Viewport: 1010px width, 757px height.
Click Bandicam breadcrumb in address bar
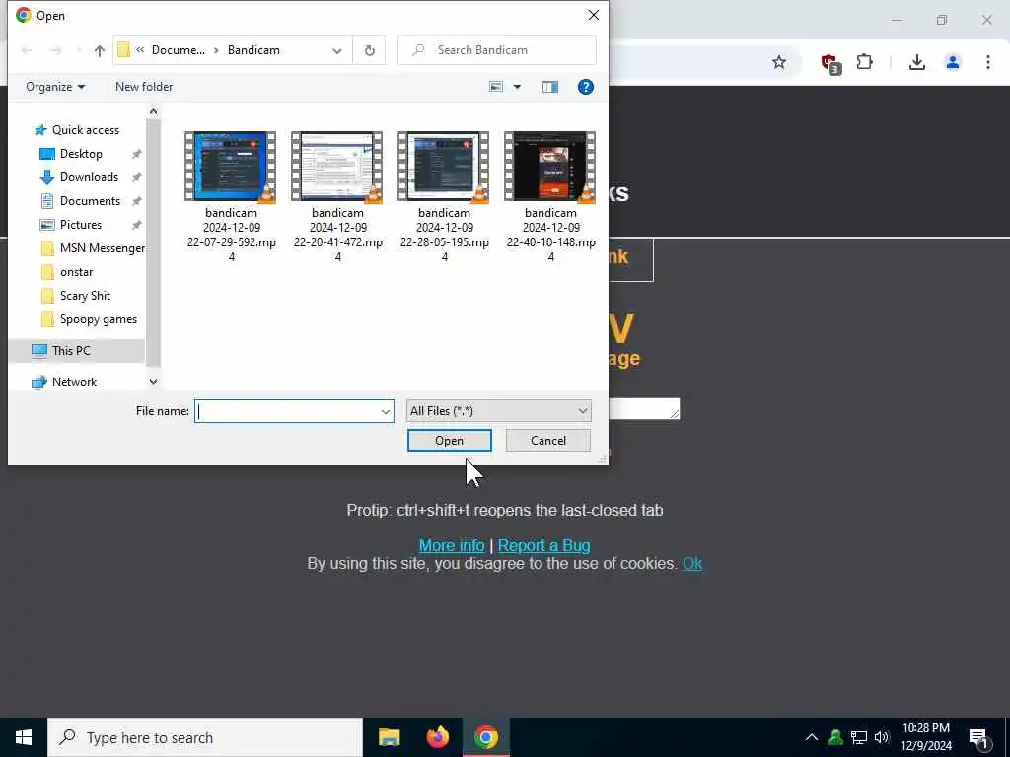(x=253, y=51)
